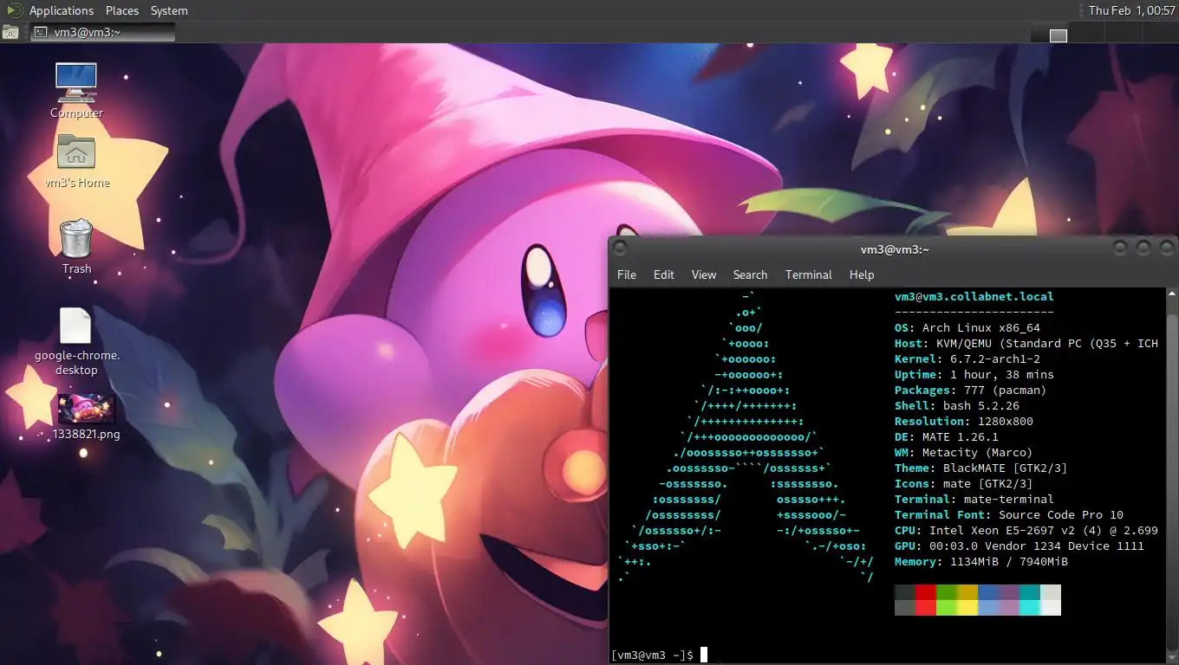
Task: Click the clock showing Thu Feb 1, 00:57
Action: coord(1130,10)
